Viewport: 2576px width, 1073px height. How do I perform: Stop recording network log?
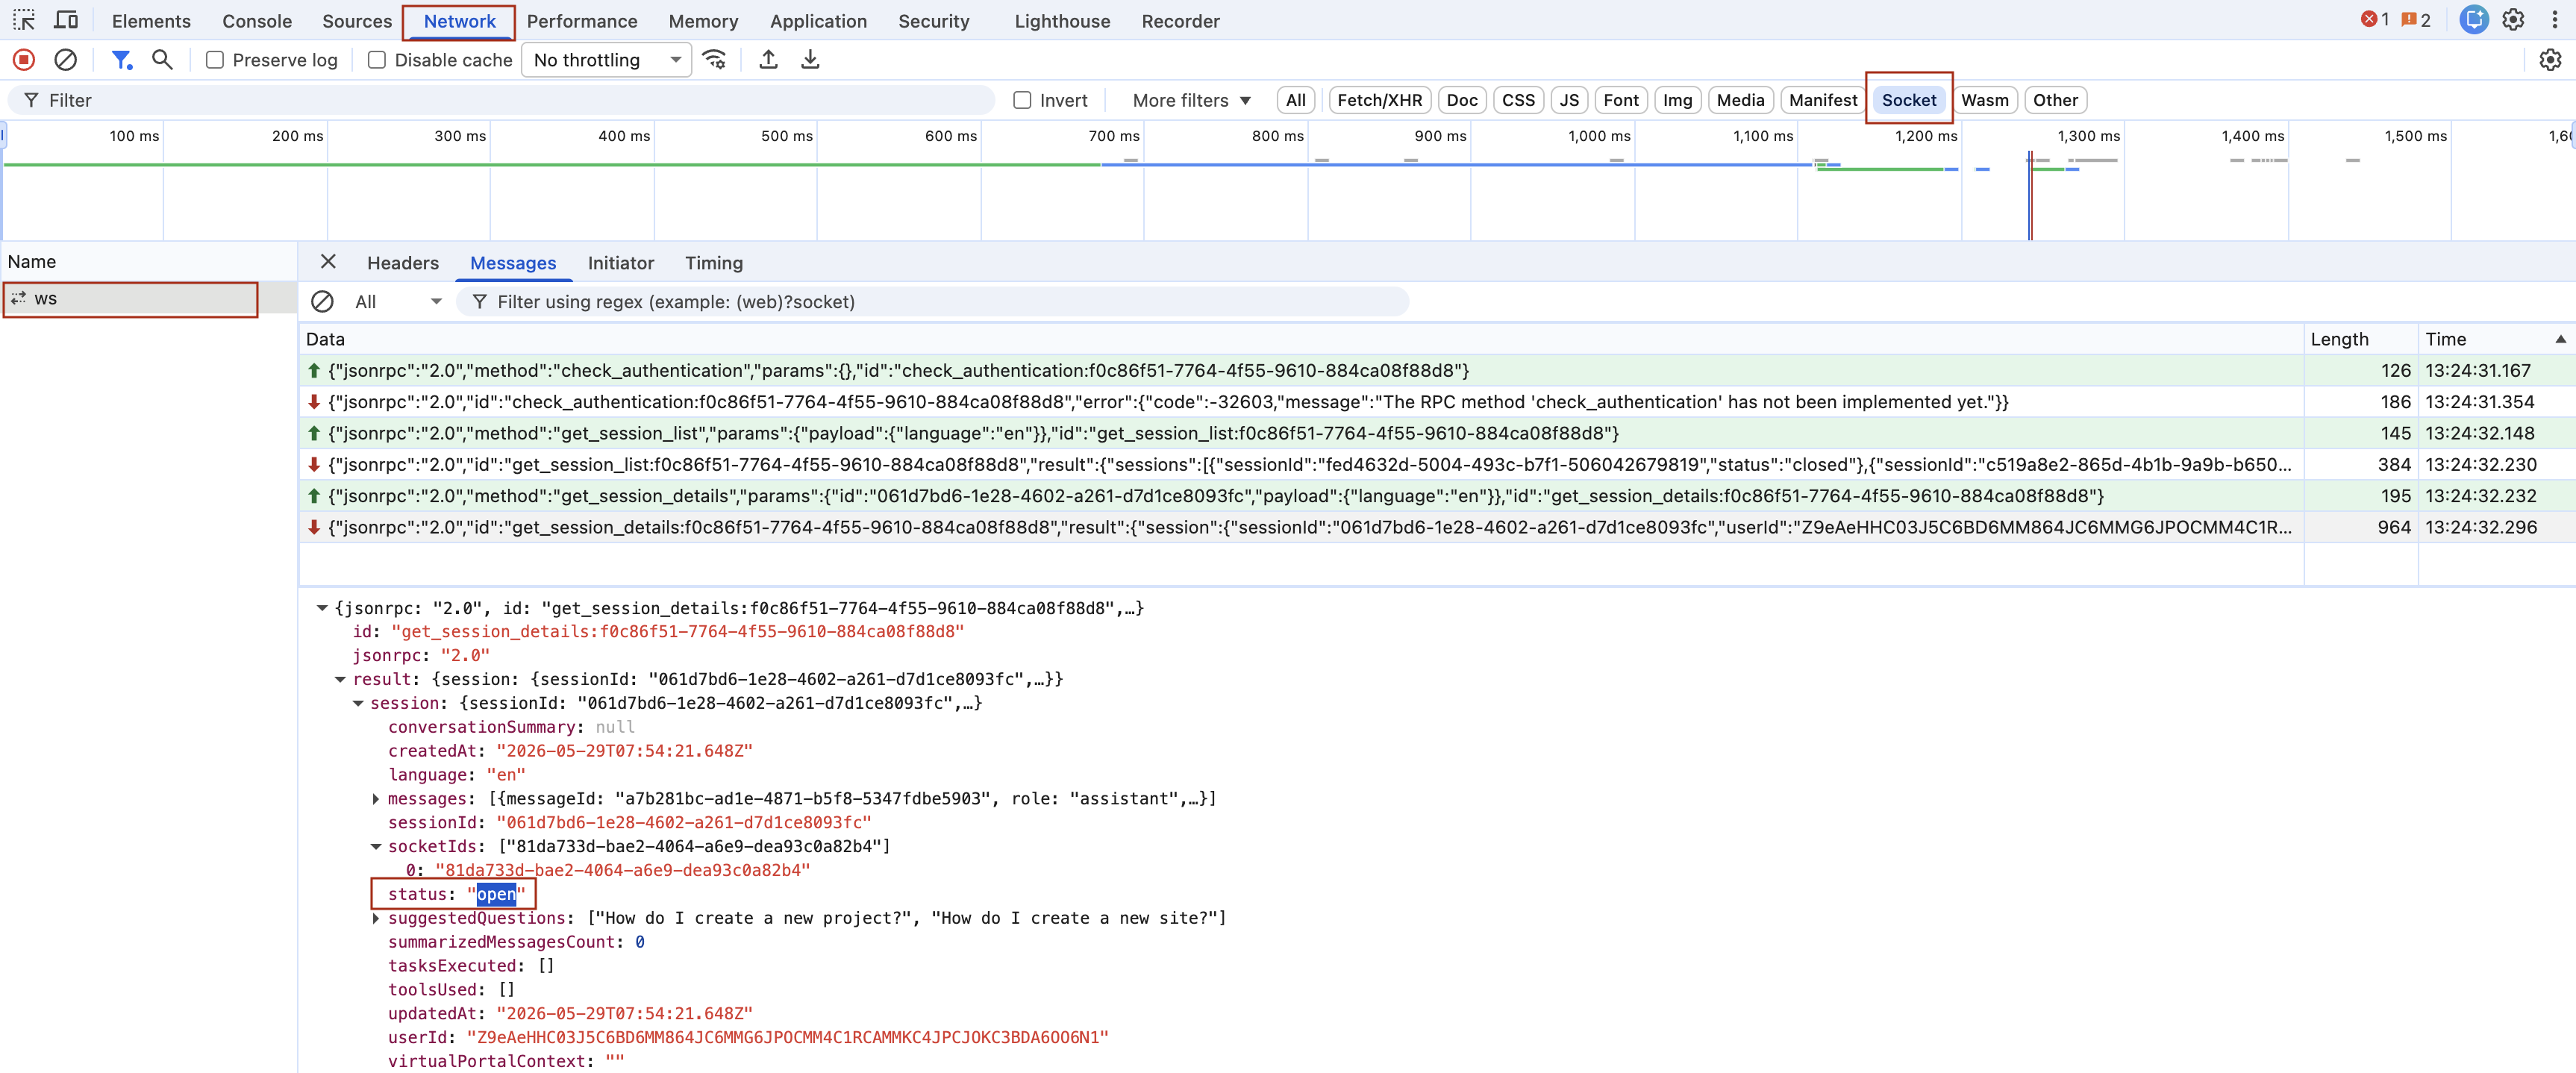tap(24, 60)
